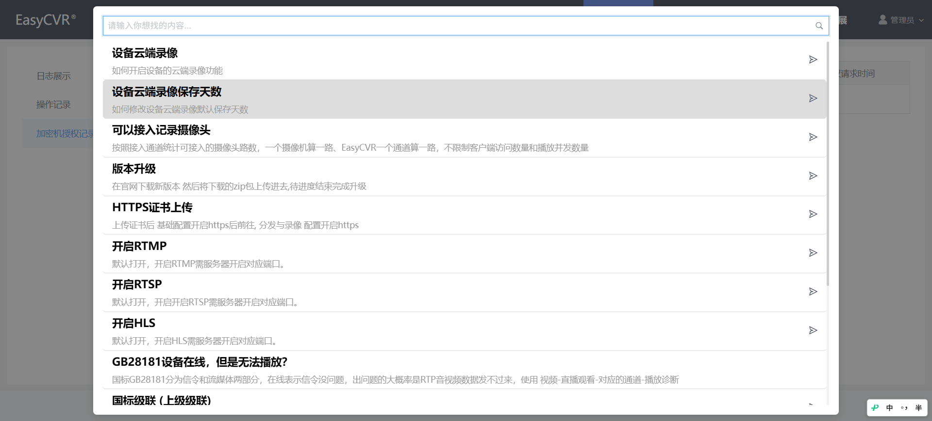Click arrow icon beside HTTPS证书上传
Image resolution: width=932 pixels, height=421 pixels.
click(813, 214)
